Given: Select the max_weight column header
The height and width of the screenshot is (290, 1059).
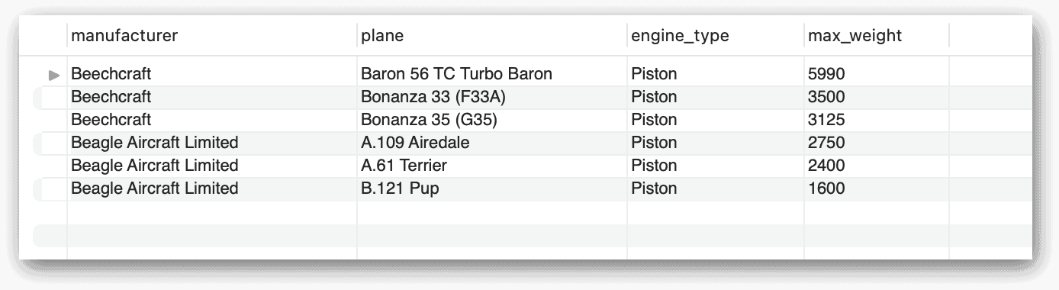Looking at the screenshot, I should (x=877, y=36).
